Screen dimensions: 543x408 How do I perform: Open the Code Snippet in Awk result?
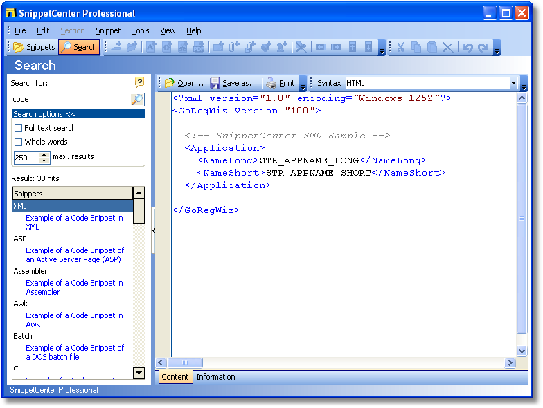coord(74,319)
